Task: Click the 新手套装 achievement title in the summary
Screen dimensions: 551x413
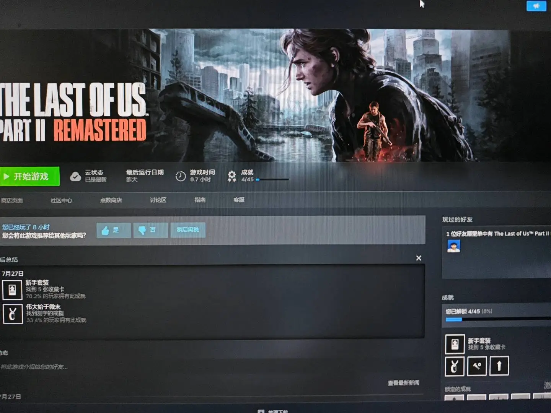Action: (x=37, y=283)
